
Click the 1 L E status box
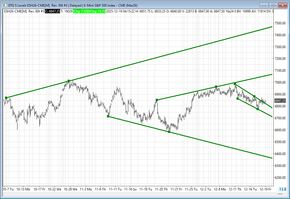(283, 189)
